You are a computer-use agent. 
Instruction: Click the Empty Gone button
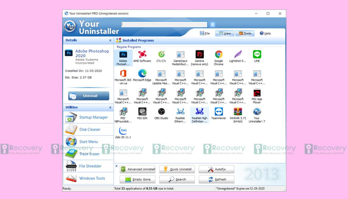[x=137, y=180]
